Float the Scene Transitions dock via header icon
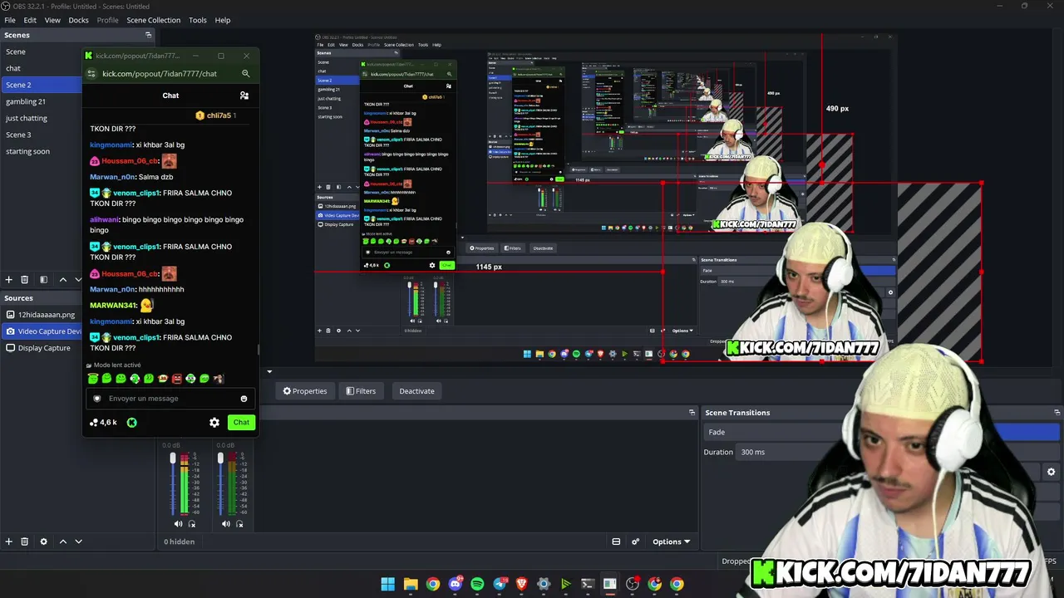1064x598 pixels. point(1057,413)
